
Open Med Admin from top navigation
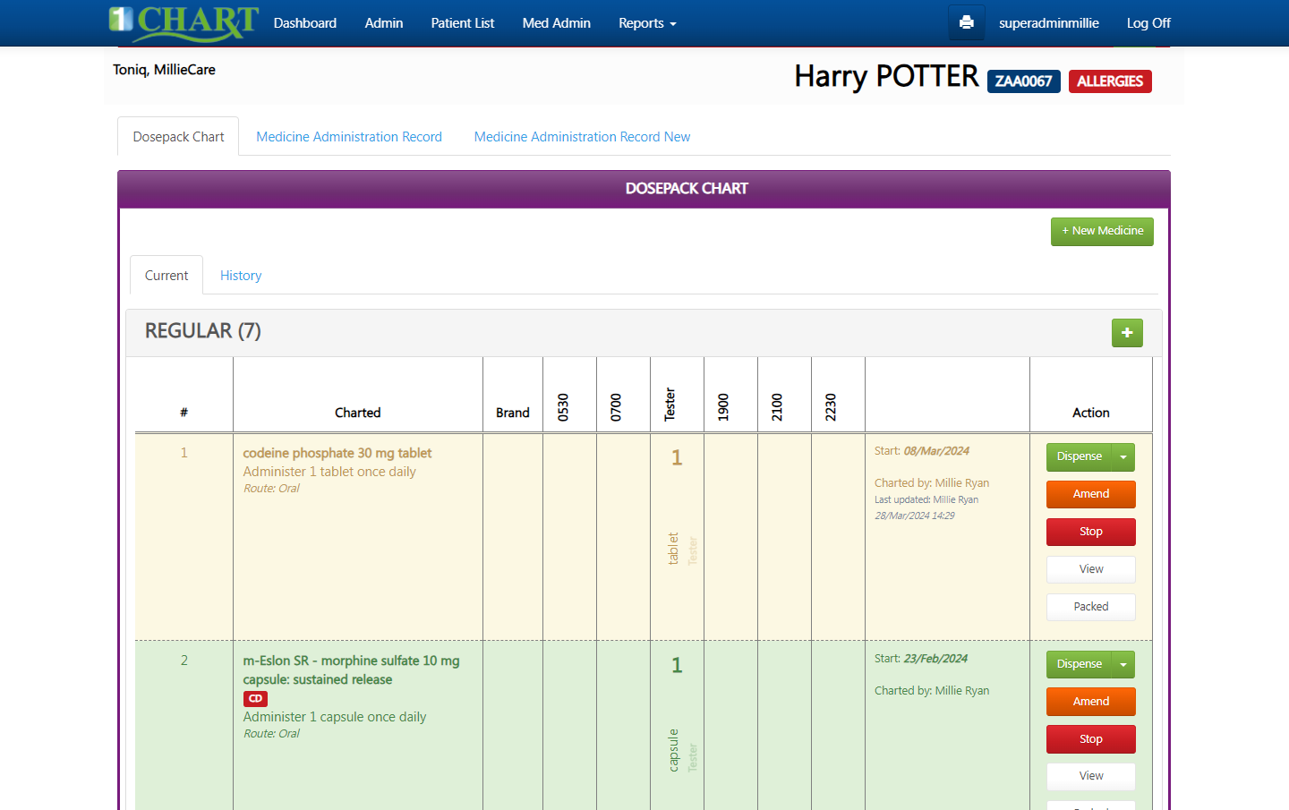coord(556,23)
